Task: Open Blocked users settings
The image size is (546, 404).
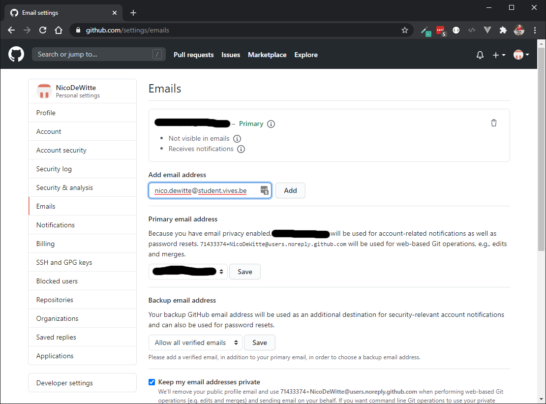Action: 83,281
